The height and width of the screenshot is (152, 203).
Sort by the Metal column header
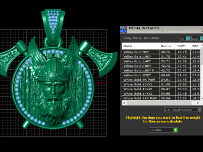[x=140, y=46]
